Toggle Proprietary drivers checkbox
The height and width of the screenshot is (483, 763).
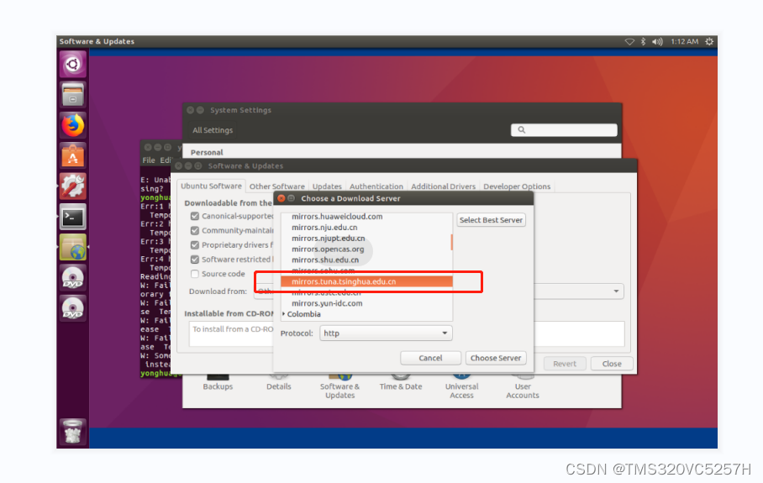(x=195, y=245)
